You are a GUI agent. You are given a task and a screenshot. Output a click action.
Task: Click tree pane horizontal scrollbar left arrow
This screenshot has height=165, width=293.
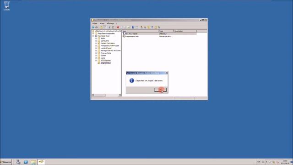92,95
